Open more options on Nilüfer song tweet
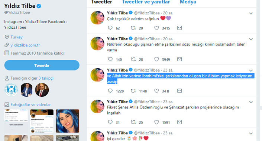262x141 pixels. coord(251,39)
